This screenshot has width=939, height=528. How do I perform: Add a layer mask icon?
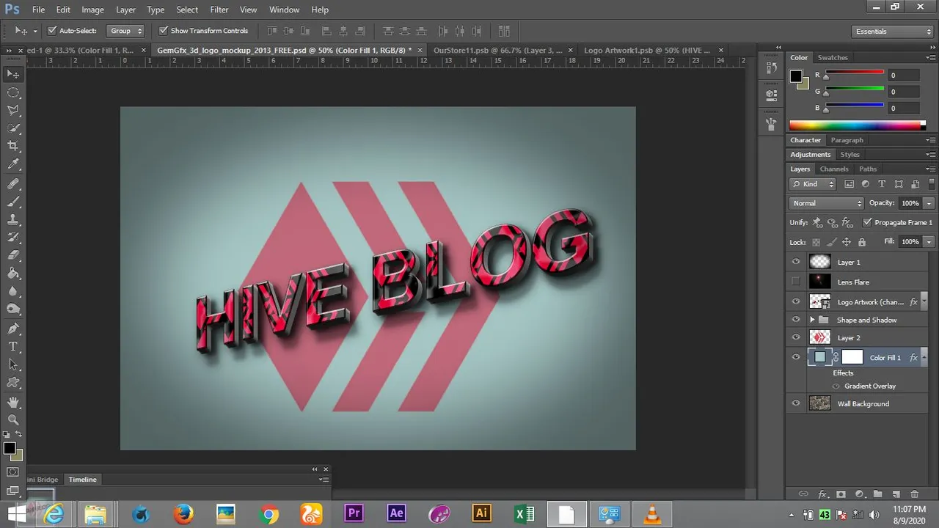(x=841, y=494)
